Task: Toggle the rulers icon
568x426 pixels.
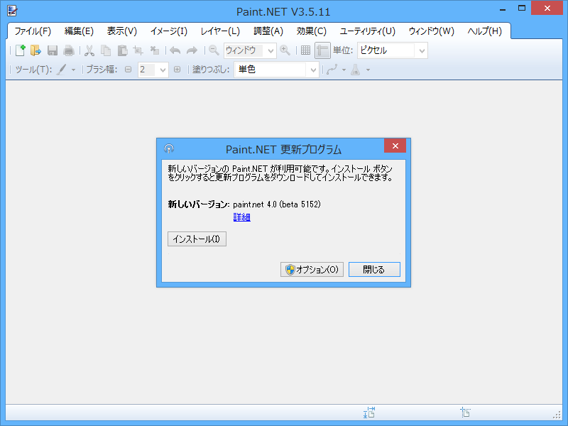Action: [x=322, y=50]
